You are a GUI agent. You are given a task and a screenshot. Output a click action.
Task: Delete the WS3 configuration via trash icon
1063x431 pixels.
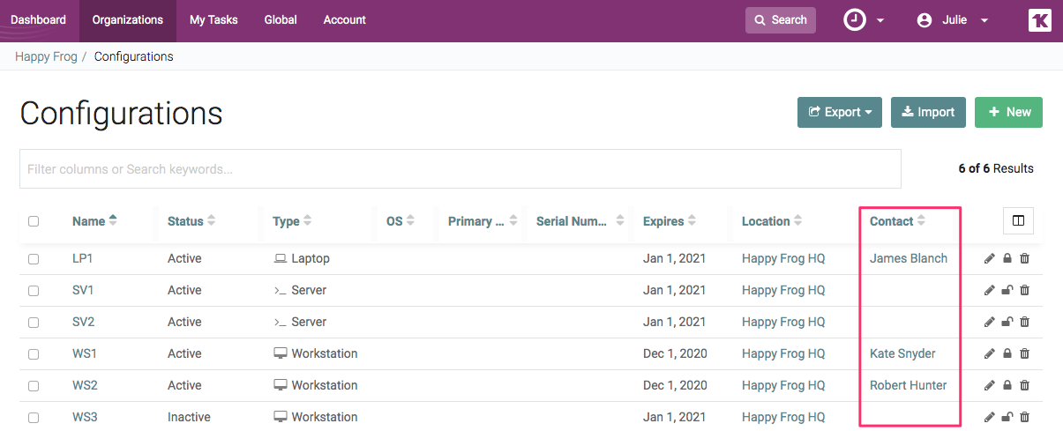pyautogui.click(x=1024, y=417)
